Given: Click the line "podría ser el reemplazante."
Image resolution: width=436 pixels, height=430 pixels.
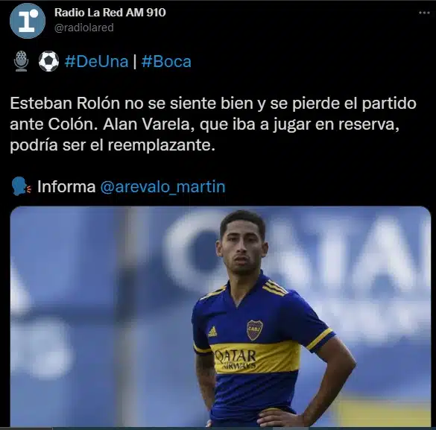Looking at the screenshot, I should coord(113,145).
